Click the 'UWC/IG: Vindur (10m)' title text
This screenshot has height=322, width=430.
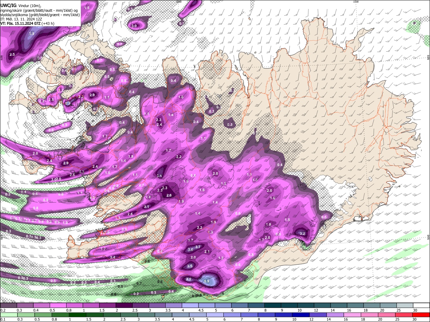tap(21, 6)
